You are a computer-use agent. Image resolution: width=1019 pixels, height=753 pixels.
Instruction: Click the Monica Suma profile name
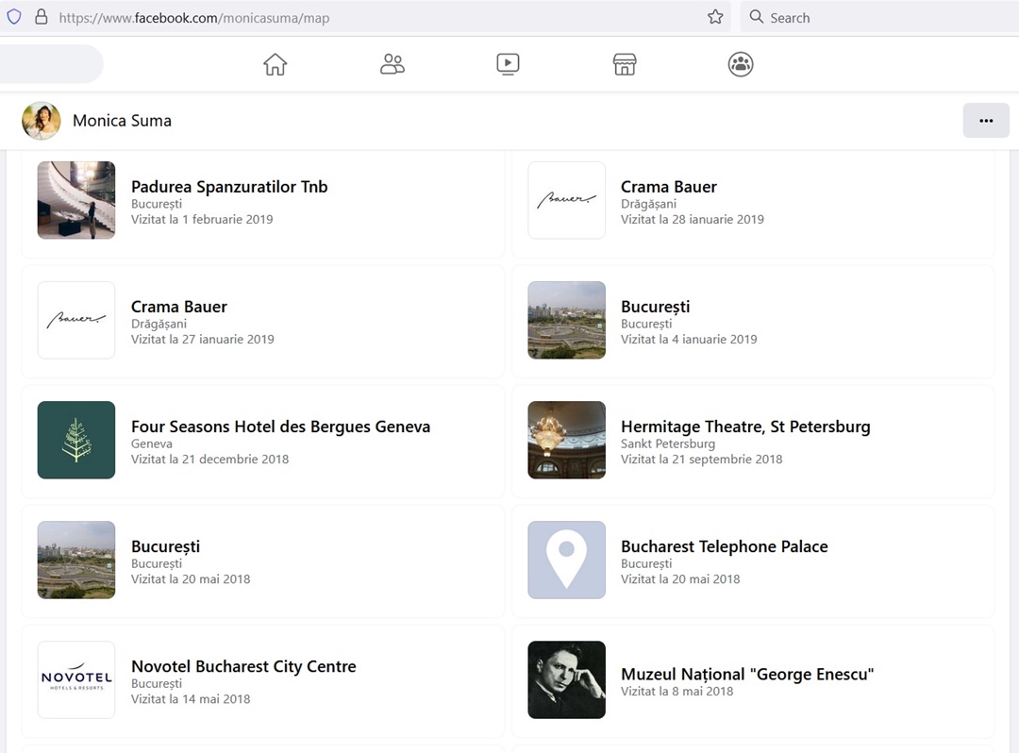click(x=122, y=121)
